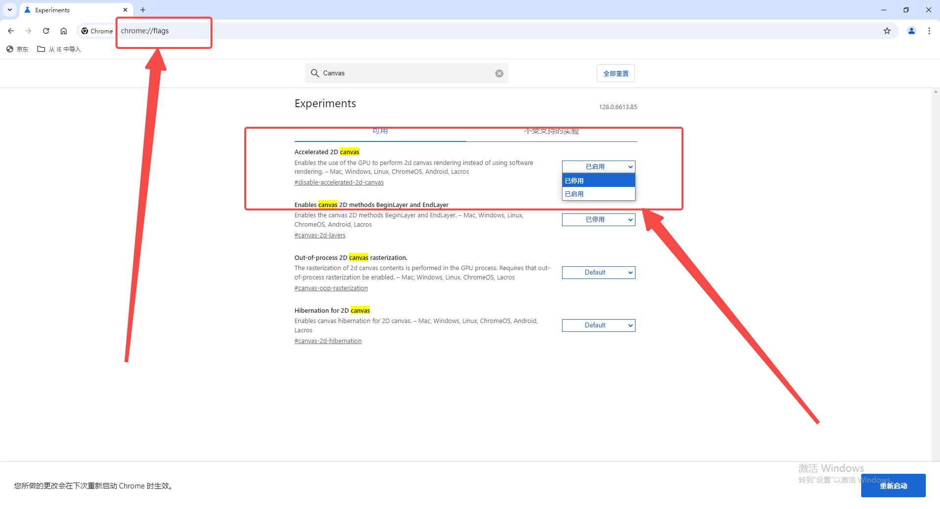The width and height of the screenshot is (940, 509).
Task: Open the tab search dropdown arrow
Action: [10, 10]
